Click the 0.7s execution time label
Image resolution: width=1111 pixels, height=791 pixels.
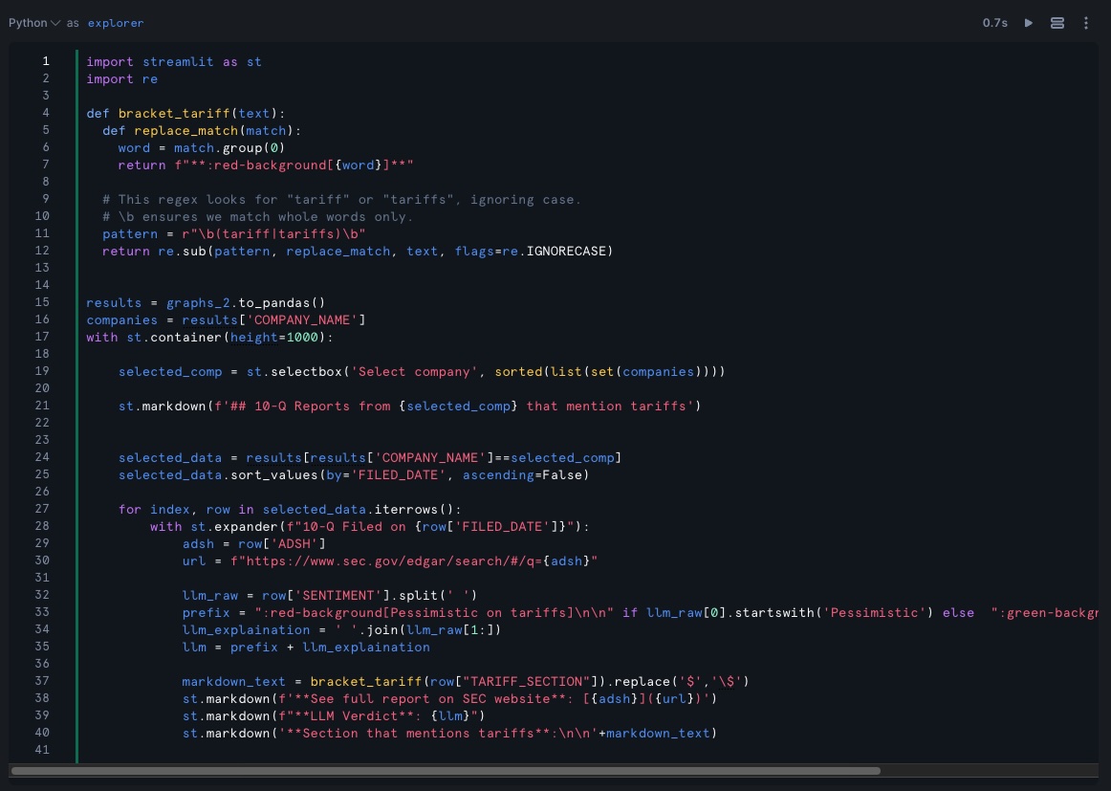pos(994,23)
